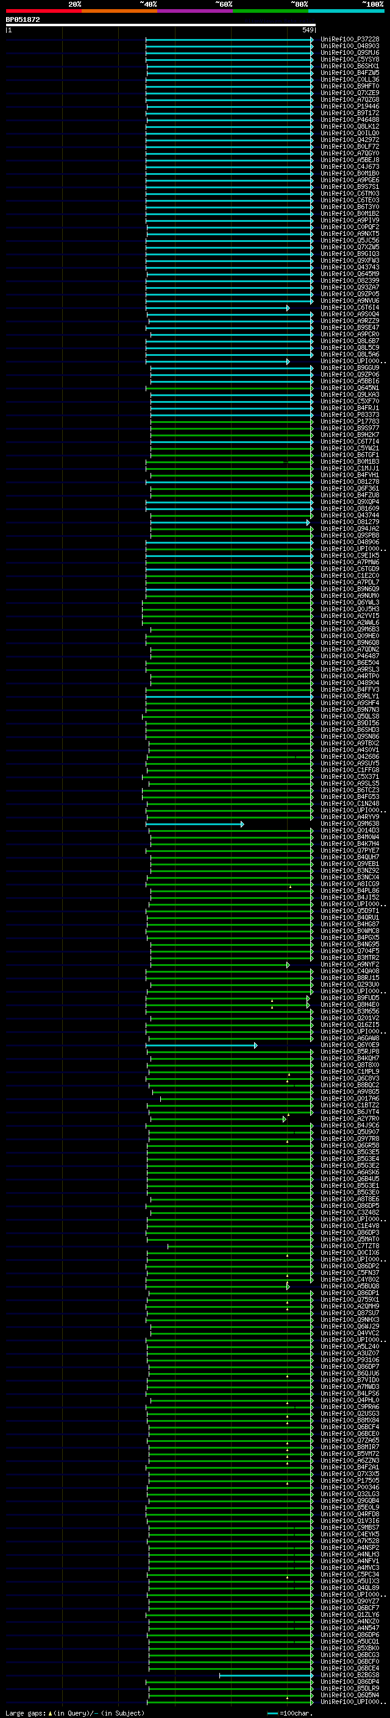Select the query name BP051872
The height and width of the screenshot is (1718, 390).
23,20
